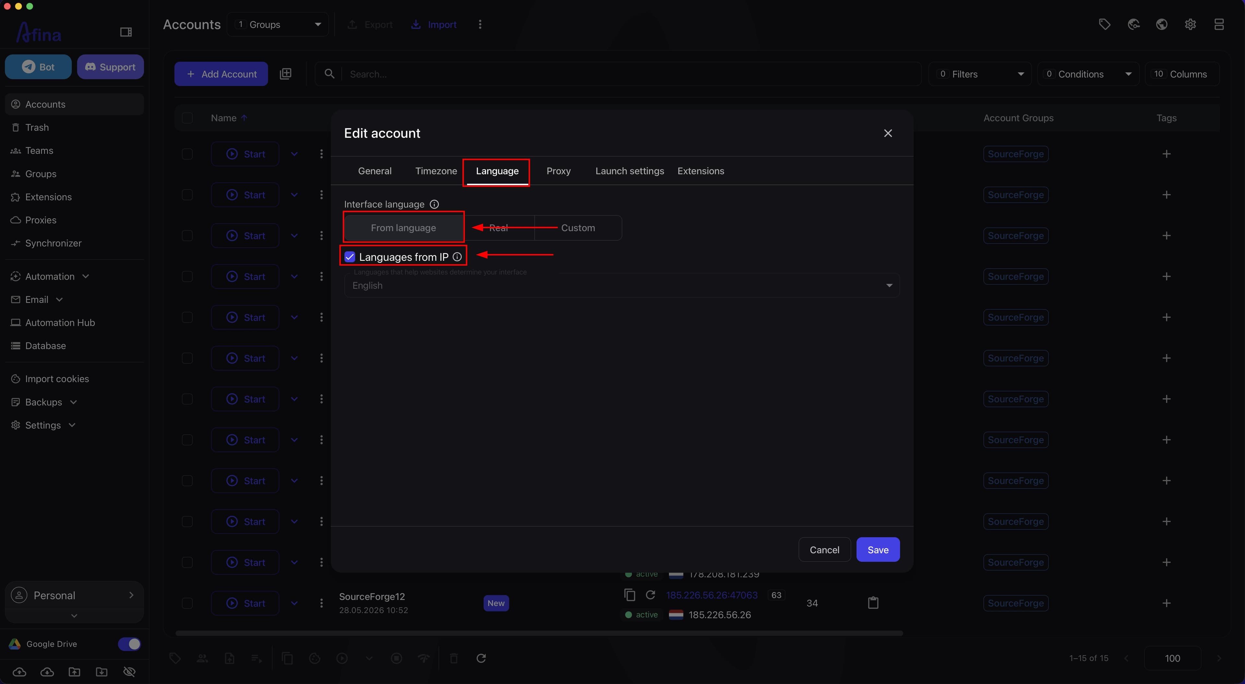Open the three-dot menu next to Import
Viewport: 1245px width, 684px height.
480,24
